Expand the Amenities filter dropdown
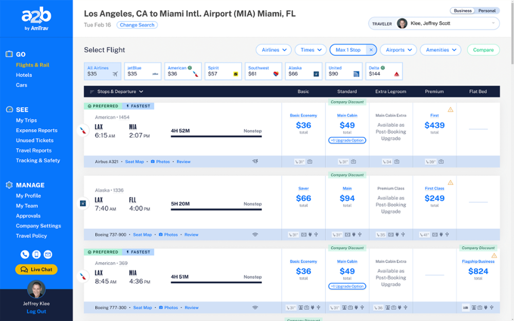 pyautogui.click(x=440, y=50)
